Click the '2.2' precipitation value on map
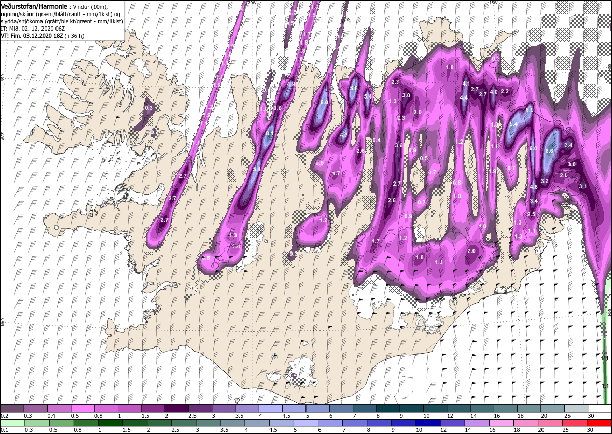This screenshot has width=612, height=434. (505, 92)
